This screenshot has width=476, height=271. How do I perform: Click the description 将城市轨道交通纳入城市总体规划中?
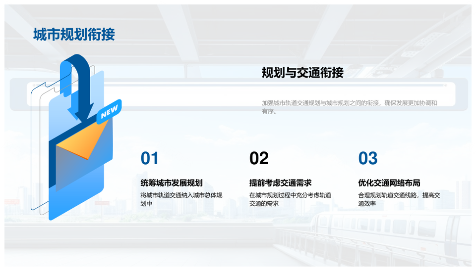181,199
